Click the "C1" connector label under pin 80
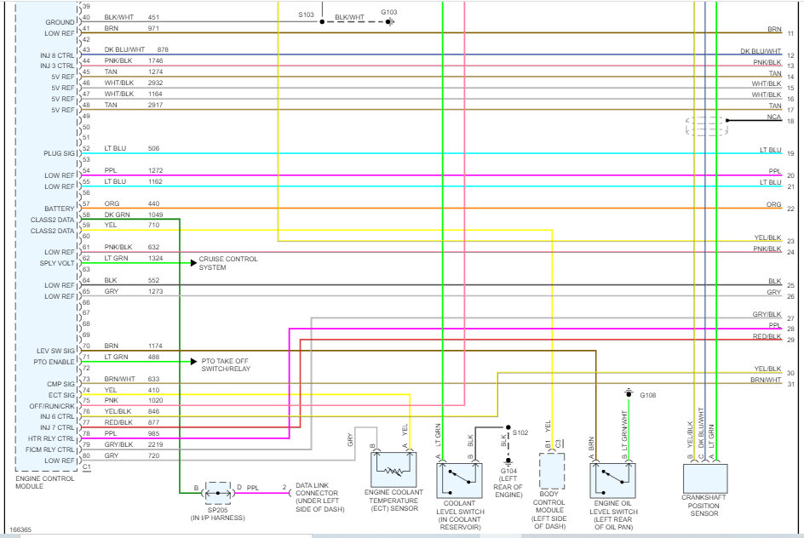Viewport: 804px width, 538px height. coord(87,467)
